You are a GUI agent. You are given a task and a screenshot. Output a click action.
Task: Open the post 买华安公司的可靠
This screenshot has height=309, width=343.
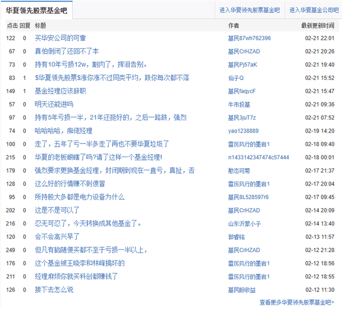point(60,38)
